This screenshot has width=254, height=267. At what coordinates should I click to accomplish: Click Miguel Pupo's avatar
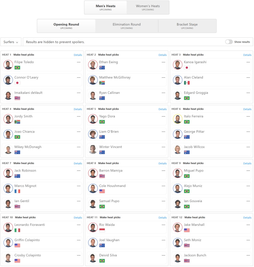(178, 173)
